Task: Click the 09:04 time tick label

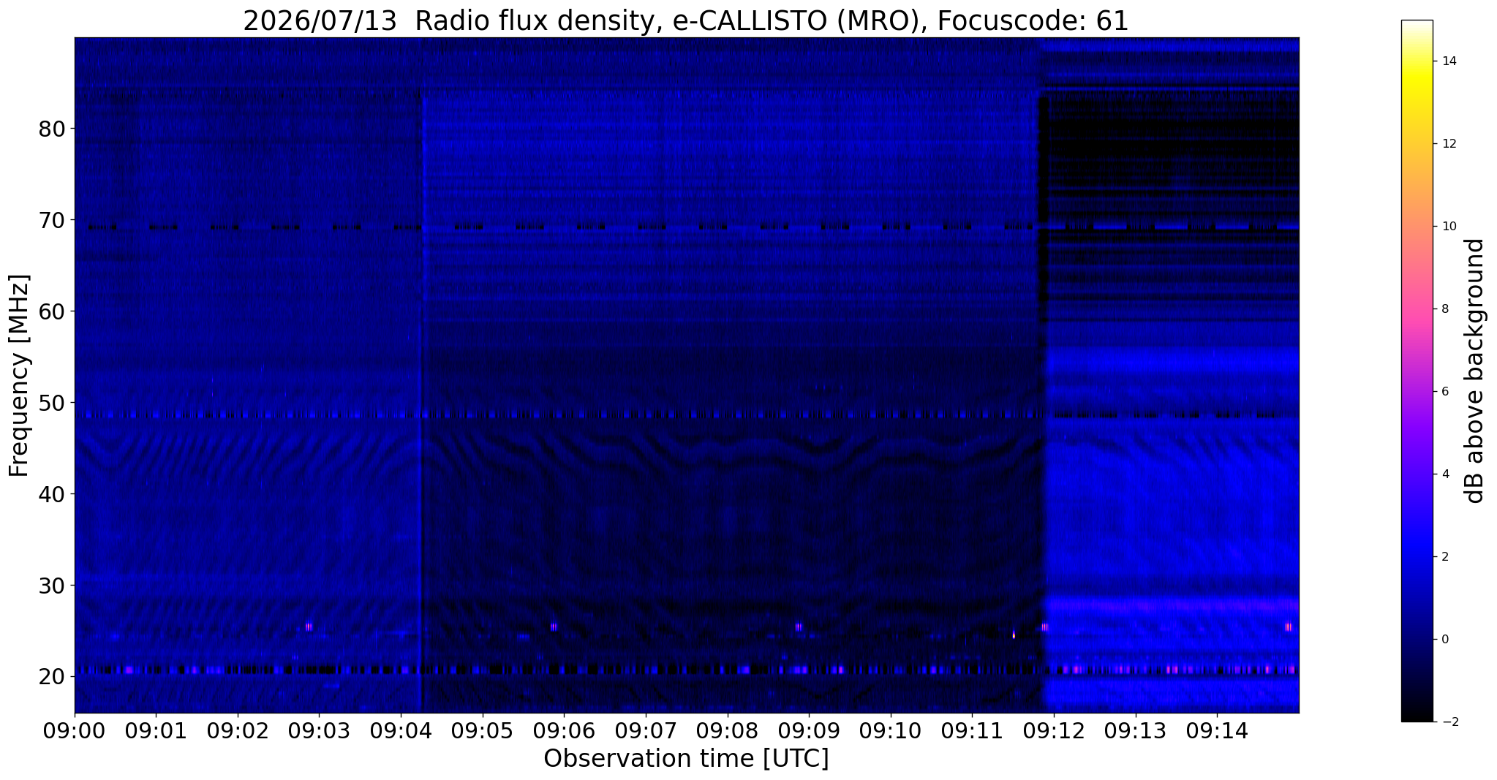Action: click(x=401, y=730)
